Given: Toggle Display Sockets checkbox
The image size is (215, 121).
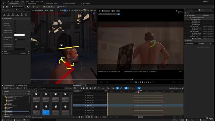Looking at the screenshot, I should [15, 26].
